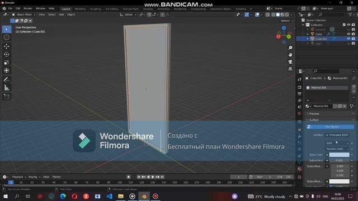This screenshot has width=358, height=201.
Task: Toggle render camera icon for Cube.001
Action: [354, 39]
